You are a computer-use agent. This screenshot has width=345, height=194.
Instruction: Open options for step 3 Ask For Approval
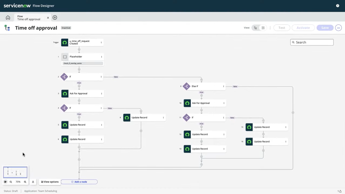tap(102, 94)
